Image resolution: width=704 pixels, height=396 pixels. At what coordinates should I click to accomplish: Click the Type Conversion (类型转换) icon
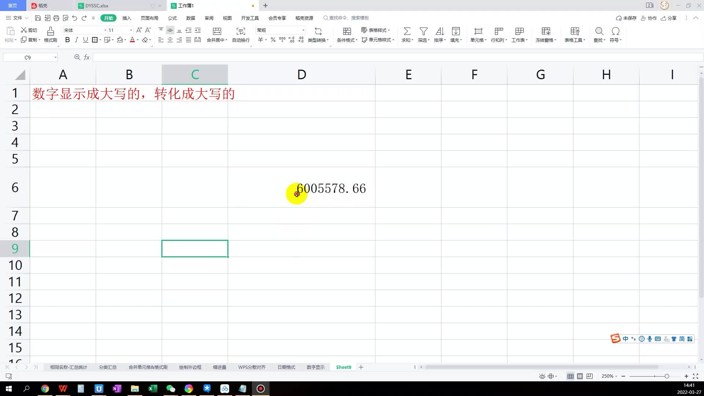(x=318, y=31)
